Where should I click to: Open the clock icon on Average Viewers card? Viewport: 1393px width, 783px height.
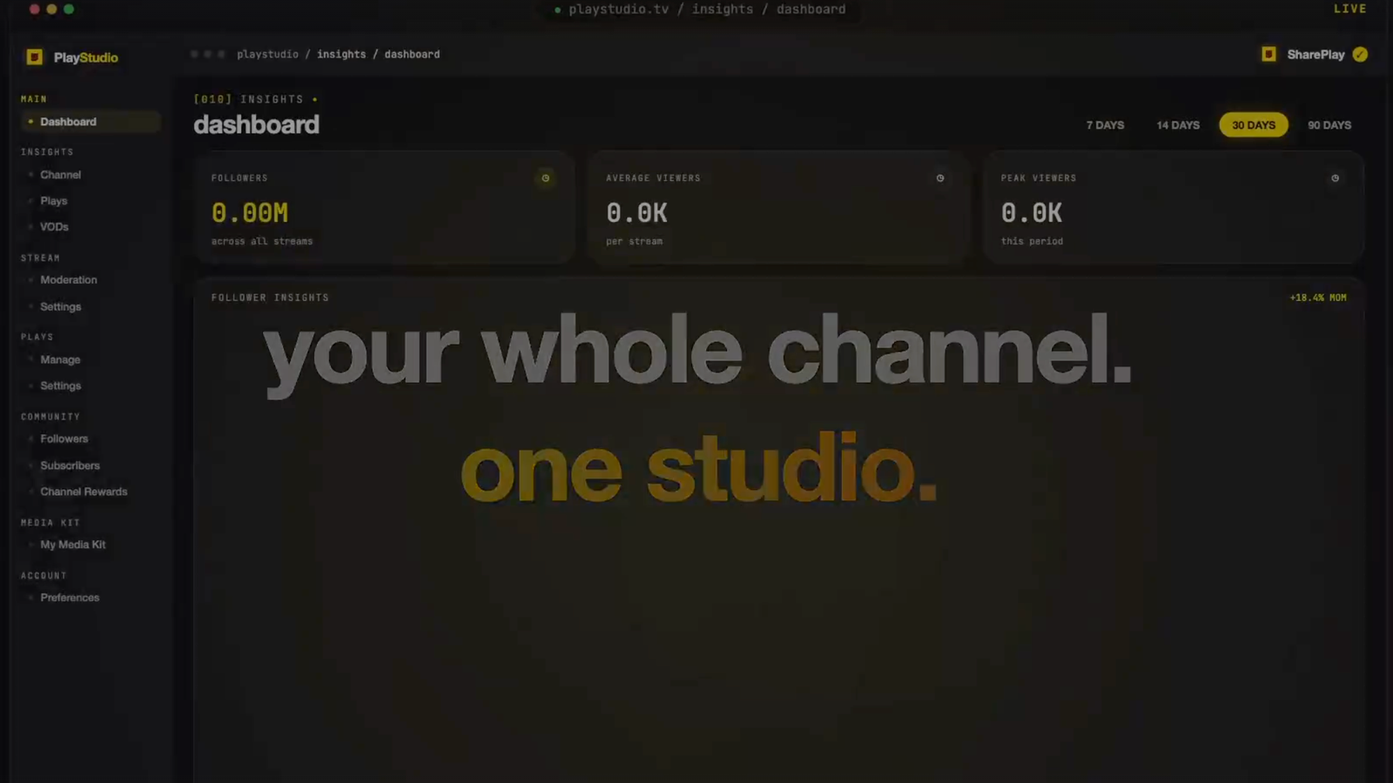tap(940, 178)
